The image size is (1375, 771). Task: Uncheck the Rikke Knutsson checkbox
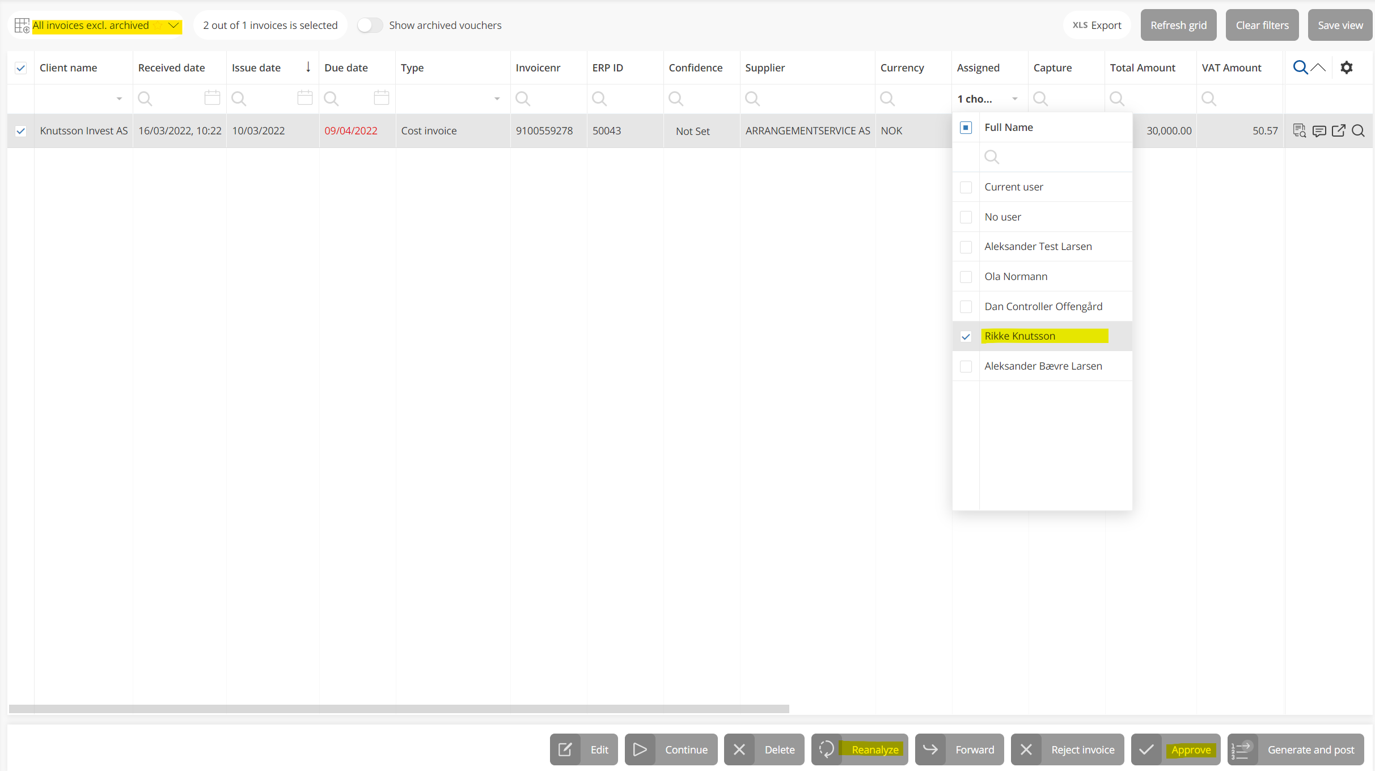[x=966, y=336]
